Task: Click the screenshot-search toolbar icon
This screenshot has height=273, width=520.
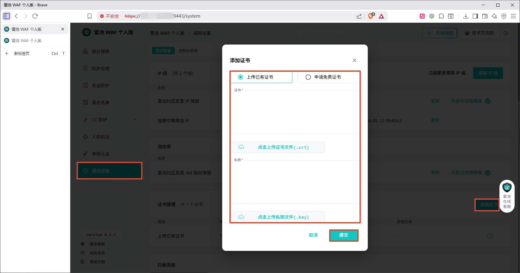Action: point(451,16)
